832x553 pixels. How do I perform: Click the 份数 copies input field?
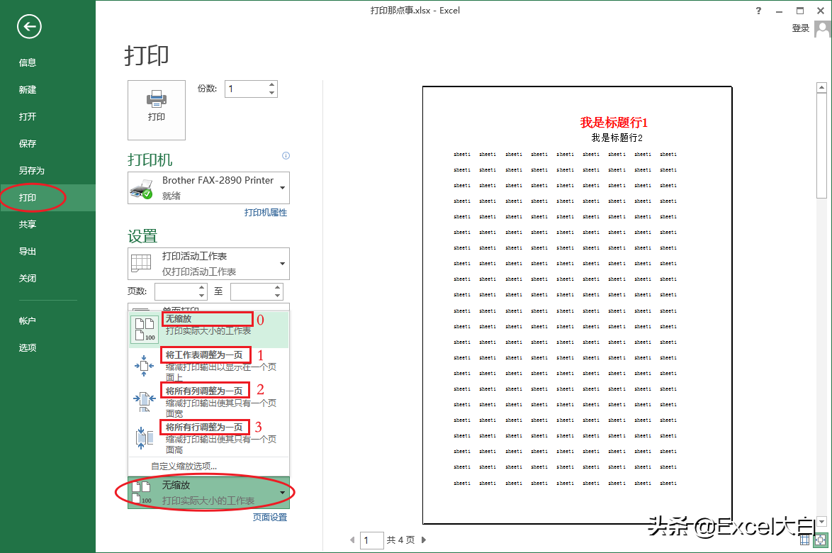point(246,89)
